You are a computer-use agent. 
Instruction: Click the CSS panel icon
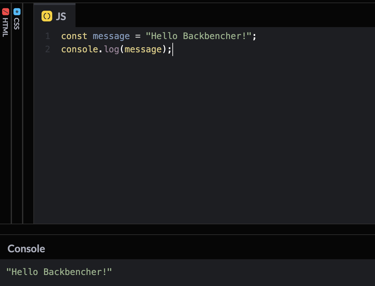(17, 12)
